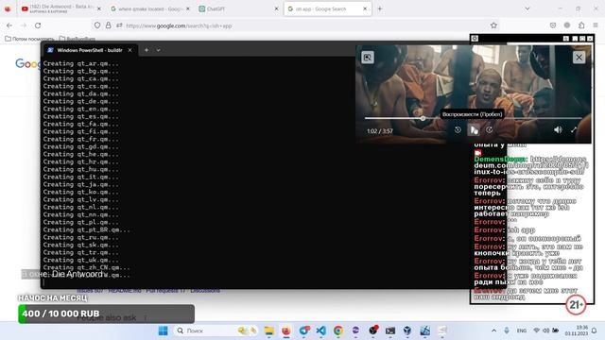This screenshot has height=340, width=605.
Task: Open the list-all-tabs dropdown in Firefox
Action: point(527,8)
